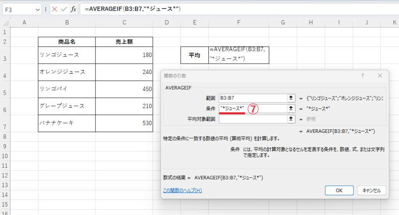Click the fx insert function icon
This screenshot has width=399, height=215.
click(73, 9)
